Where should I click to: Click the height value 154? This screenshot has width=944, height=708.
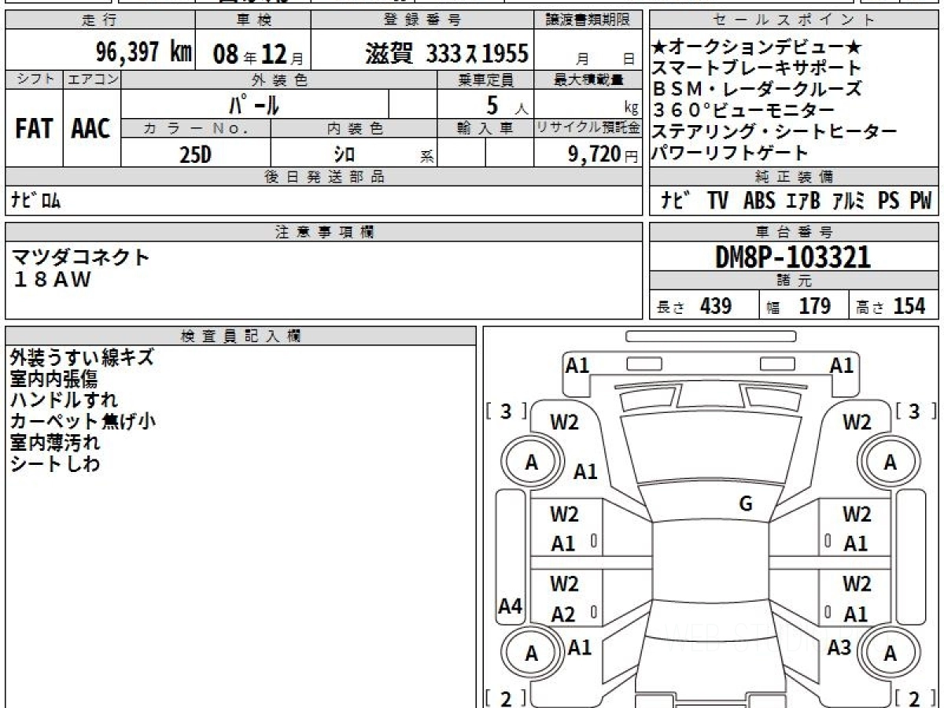[x=909, y=306]
